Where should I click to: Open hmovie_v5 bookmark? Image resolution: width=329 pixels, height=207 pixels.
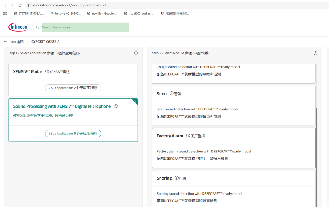65,13
